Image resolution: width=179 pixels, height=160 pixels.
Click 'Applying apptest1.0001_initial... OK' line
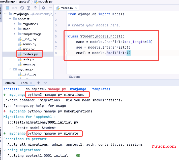pyautogui.click(x=44, y=155)
